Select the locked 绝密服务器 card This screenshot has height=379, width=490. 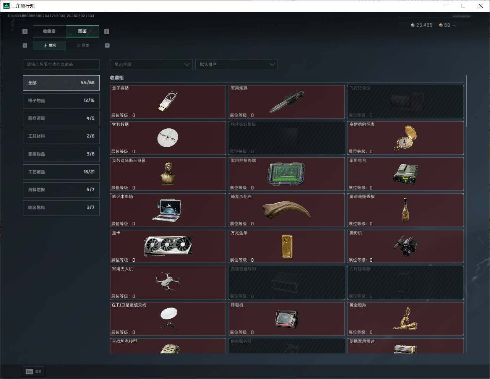(287, 346)
